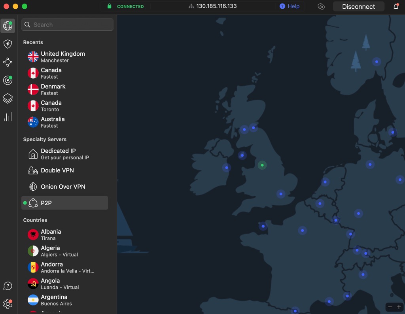Click the Andorra flag icon
Image resolution: width=405 pixels, height=314 pixels.
pyautogui.click(x=33, y=267)
